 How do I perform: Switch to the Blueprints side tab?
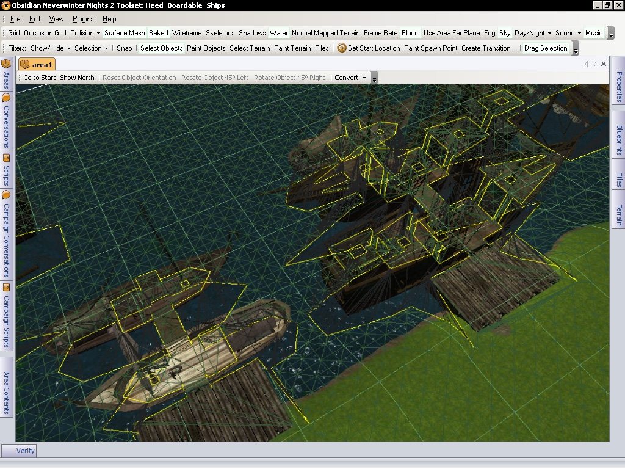point(618,140)
